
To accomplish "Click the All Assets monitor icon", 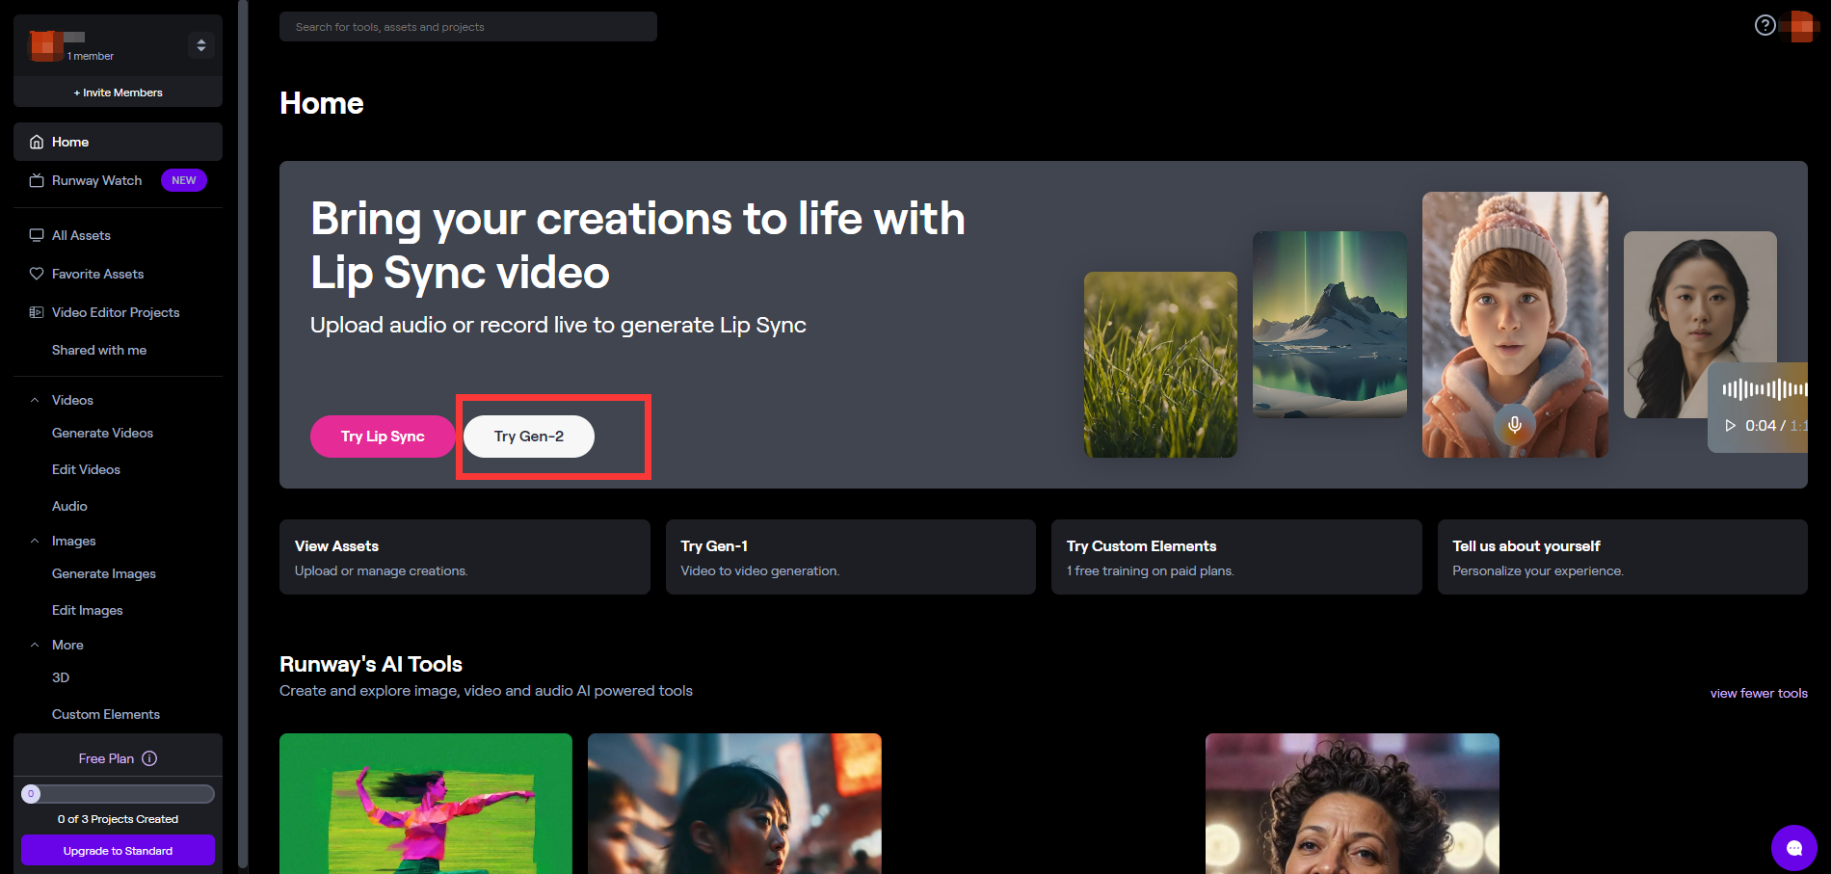I will pos(37,235).
